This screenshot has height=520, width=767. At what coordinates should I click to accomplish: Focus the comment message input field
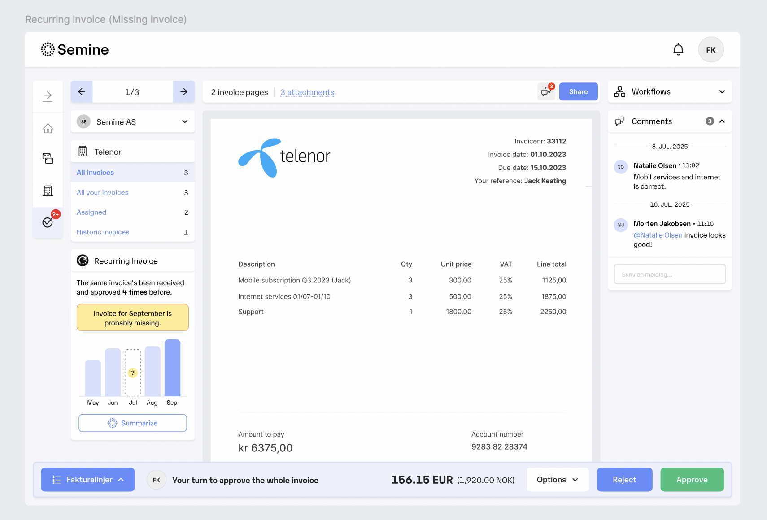click(670, 274)
